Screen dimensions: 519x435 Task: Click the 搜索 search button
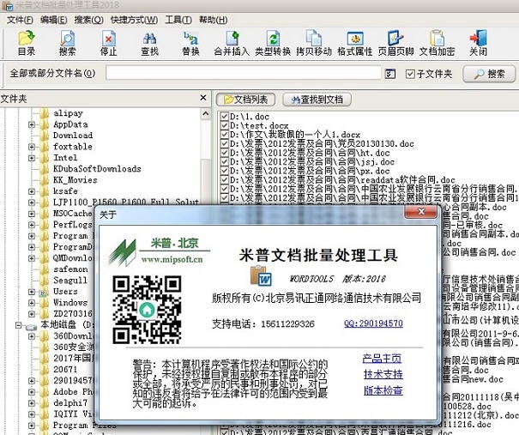(x=489, y=74)
